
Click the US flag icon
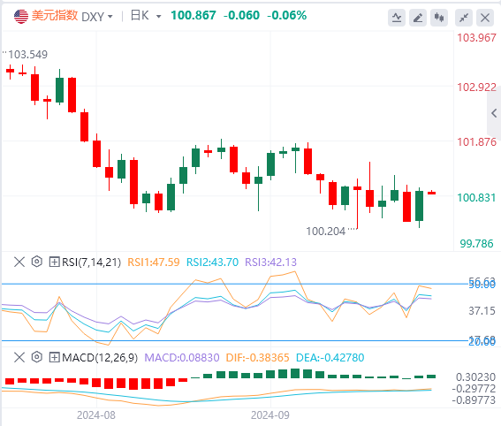point(21,16)
